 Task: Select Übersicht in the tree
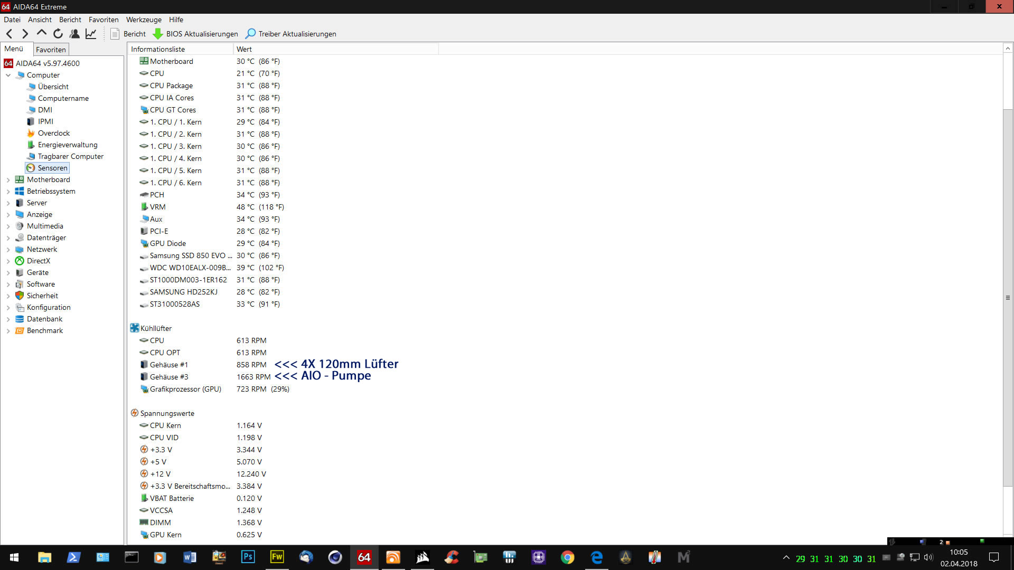53,87
